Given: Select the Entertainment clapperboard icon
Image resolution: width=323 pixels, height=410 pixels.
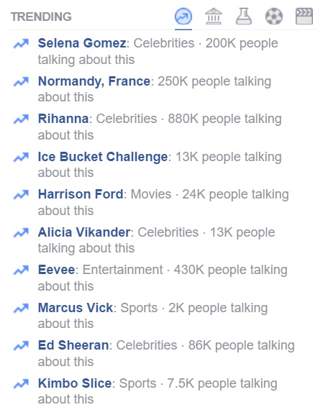Looking at the screenshot, I should point(304,17).
